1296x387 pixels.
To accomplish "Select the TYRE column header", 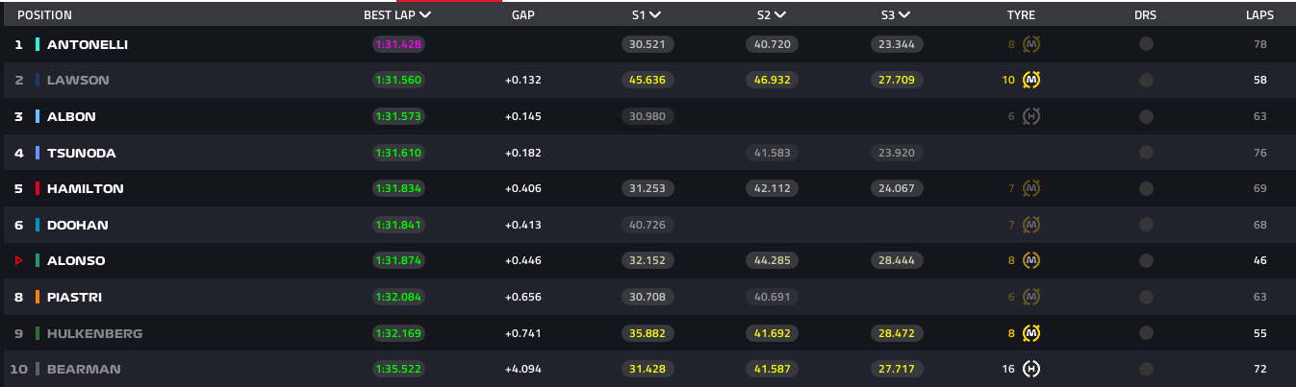I will coord(1021,15).
